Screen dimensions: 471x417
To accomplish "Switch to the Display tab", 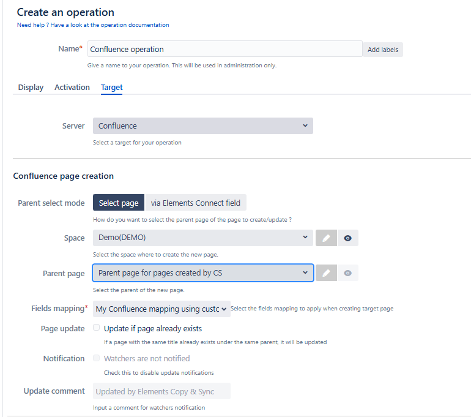I will (31, 88).
